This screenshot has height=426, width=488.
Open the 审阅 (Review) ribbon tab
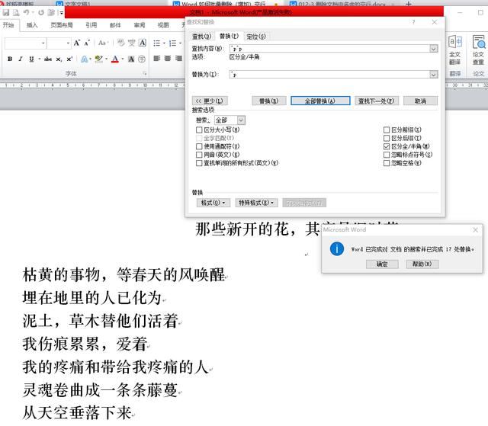(x=140, y=25)
